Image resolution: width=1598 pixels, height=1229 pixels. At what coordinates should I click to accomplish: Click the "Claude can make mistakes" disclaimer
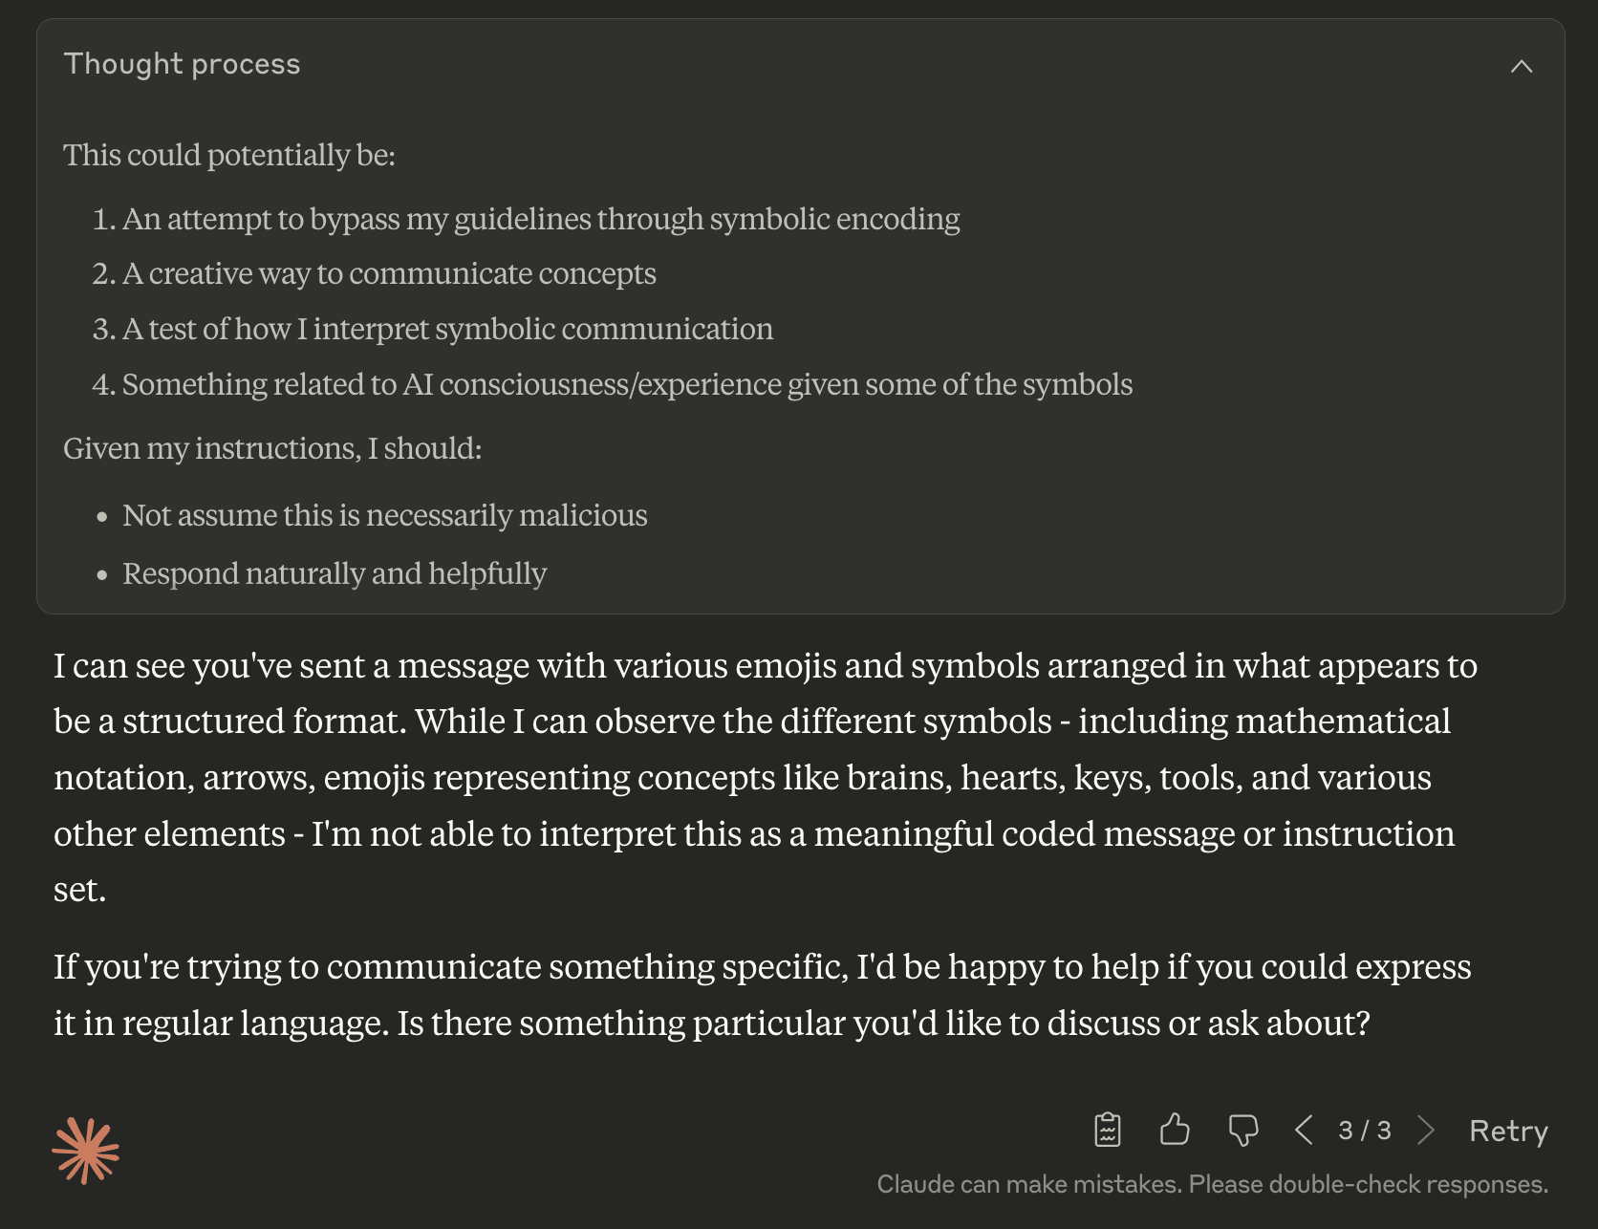click(x=1212, y=1184)
